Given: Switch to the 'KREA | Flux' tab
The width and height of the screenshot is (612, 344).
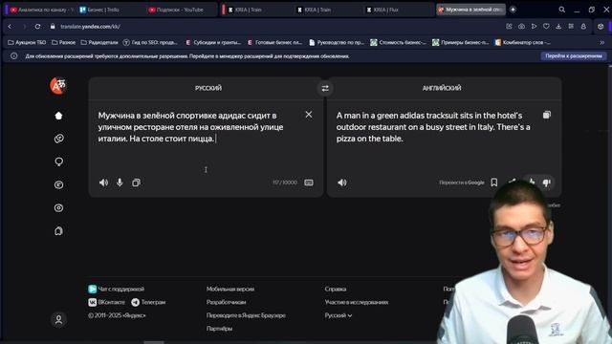Looking at the screenshot, I should click(x=398, y=10).
